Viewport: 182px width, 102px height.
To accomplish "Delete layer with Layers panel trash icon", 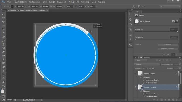I will tap(177, 100).
